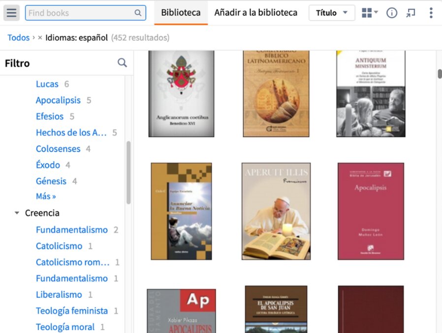The image size is (442, 333).
Task: Open the Título sort dropdown
Action: [x=332, y=13]
